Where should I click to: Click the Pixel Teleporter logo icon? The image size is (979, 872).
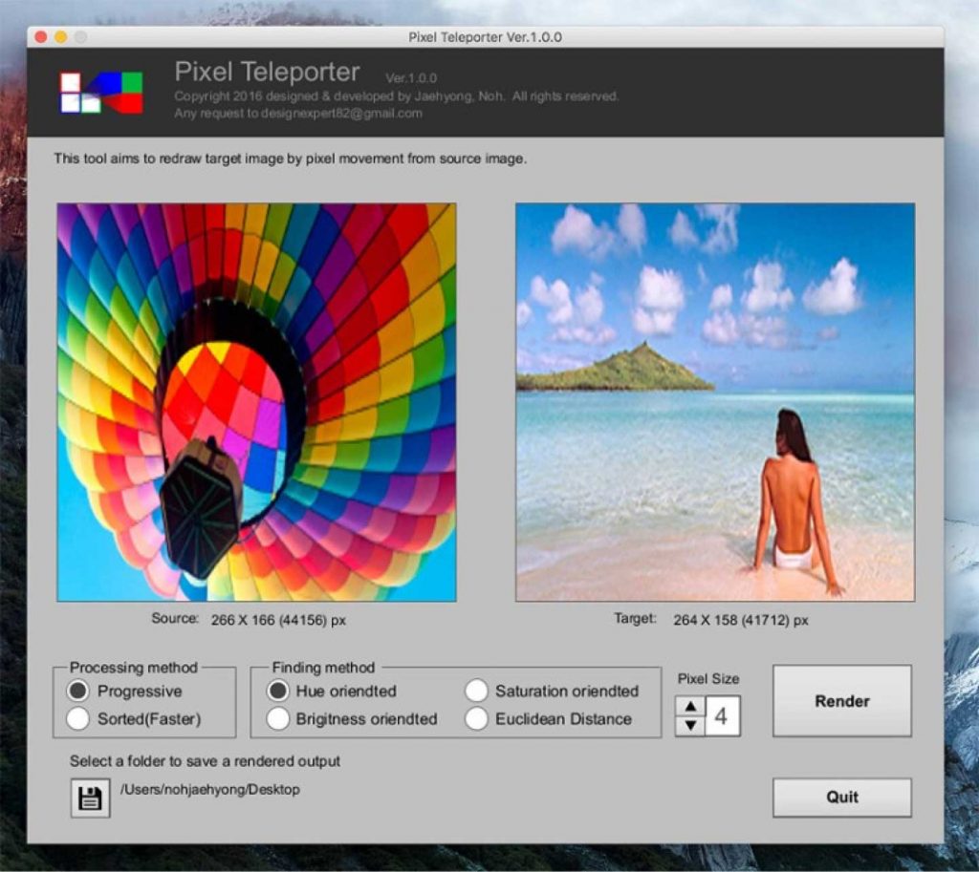point(101,93)
